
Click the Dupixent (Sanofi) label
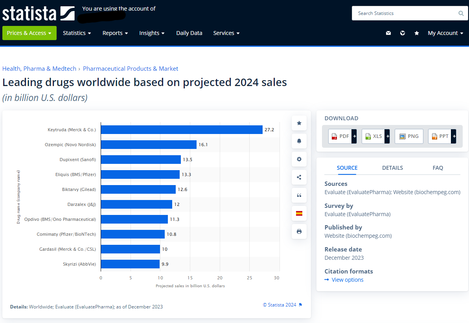(78, 160)
